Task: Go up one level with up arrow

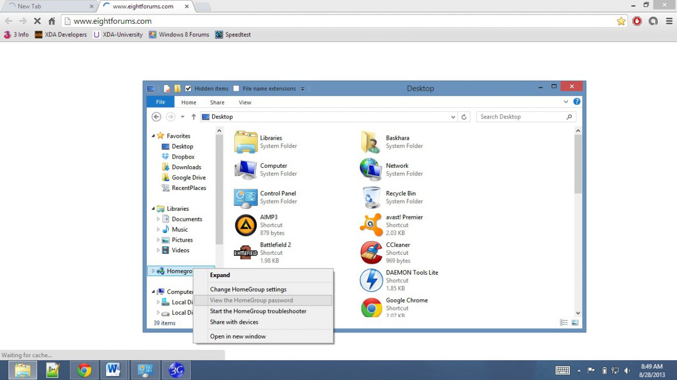Action: point(193,117)
